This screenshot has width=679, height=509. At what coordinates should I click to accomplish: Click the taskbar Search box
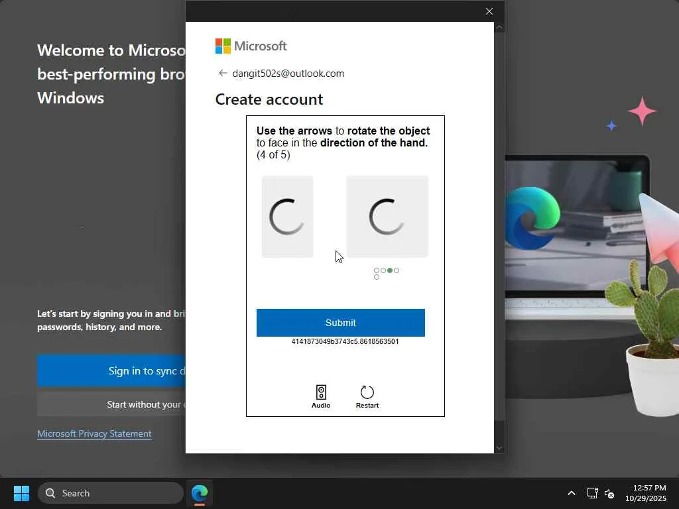point(111,493)
